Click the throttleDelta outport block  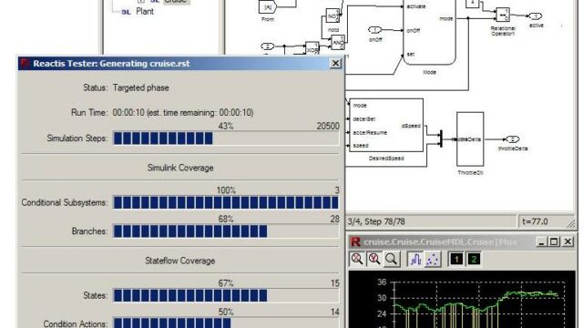coord(512,139)
